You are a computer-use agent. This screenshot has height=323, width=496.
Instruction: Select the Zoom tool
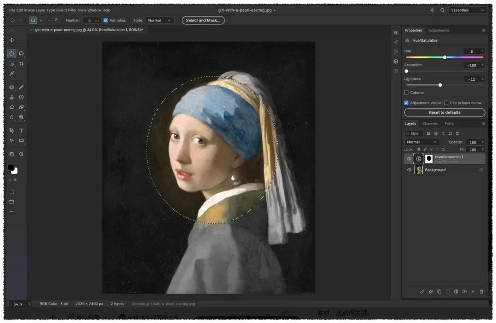[21, 154]
